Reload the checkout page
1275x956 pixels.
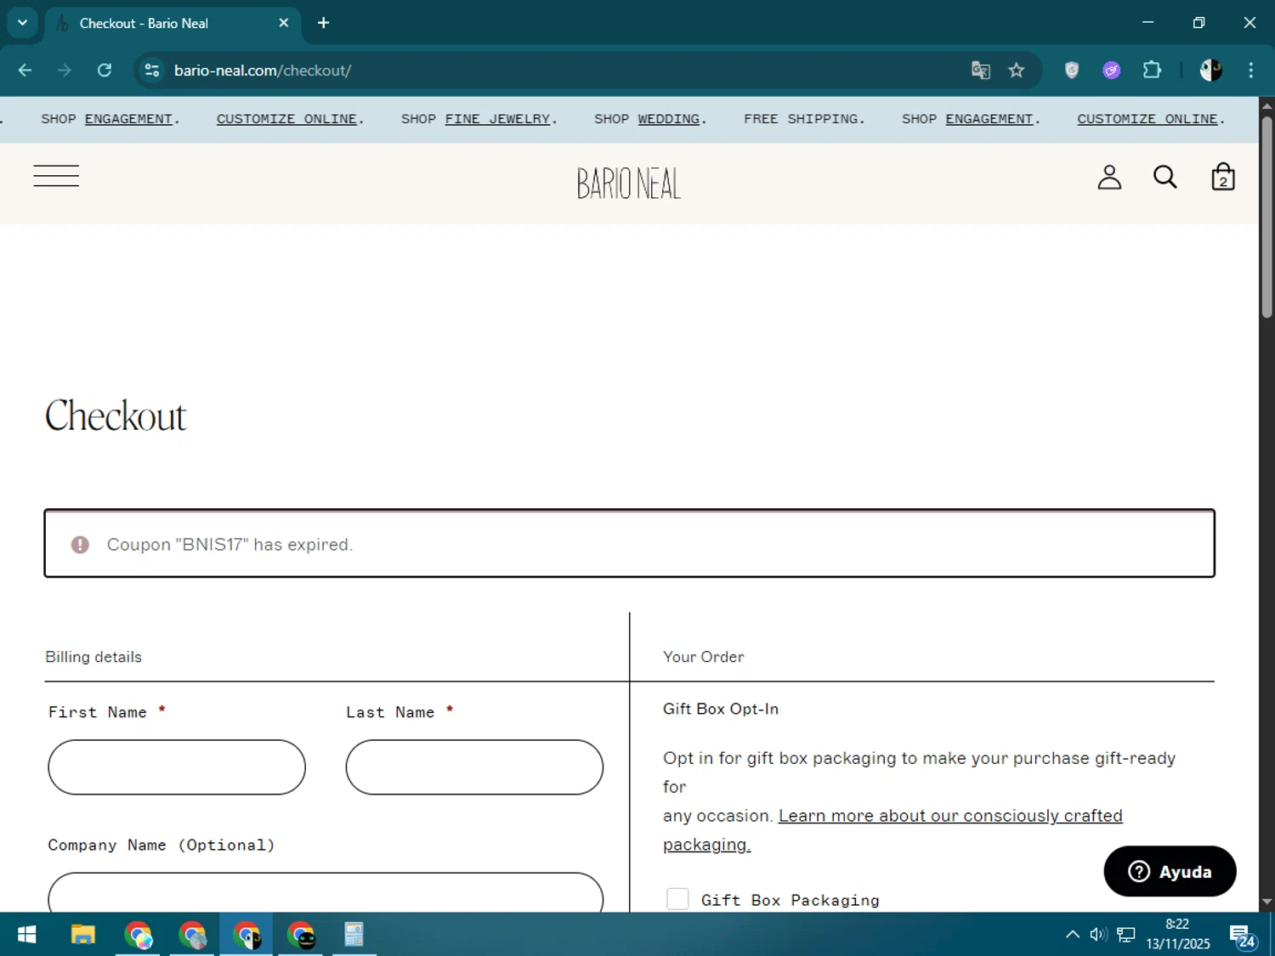pyautogui.click(x=105, y=71)
